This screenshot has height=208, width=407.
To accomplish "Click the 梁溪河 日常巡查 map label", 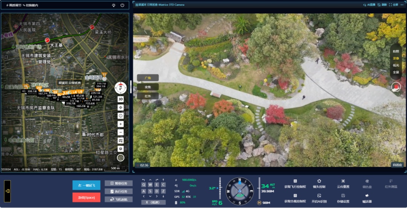I will [70, 83].
